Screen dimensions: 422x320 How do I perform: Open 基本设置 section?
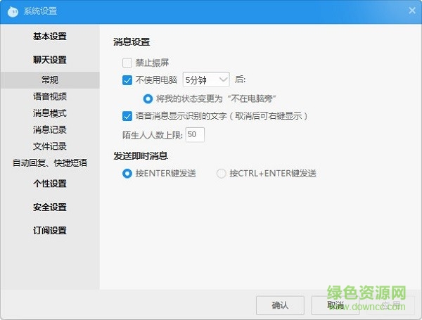49,37
